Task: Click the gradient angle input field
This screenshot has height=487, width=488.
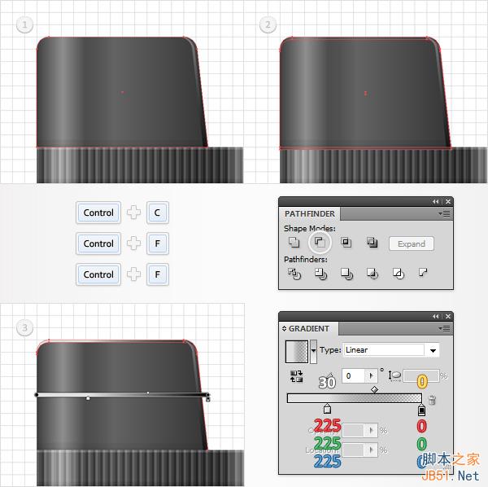Action: tap(353, 375)
